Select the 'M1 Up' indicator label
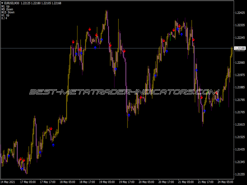 5,6
